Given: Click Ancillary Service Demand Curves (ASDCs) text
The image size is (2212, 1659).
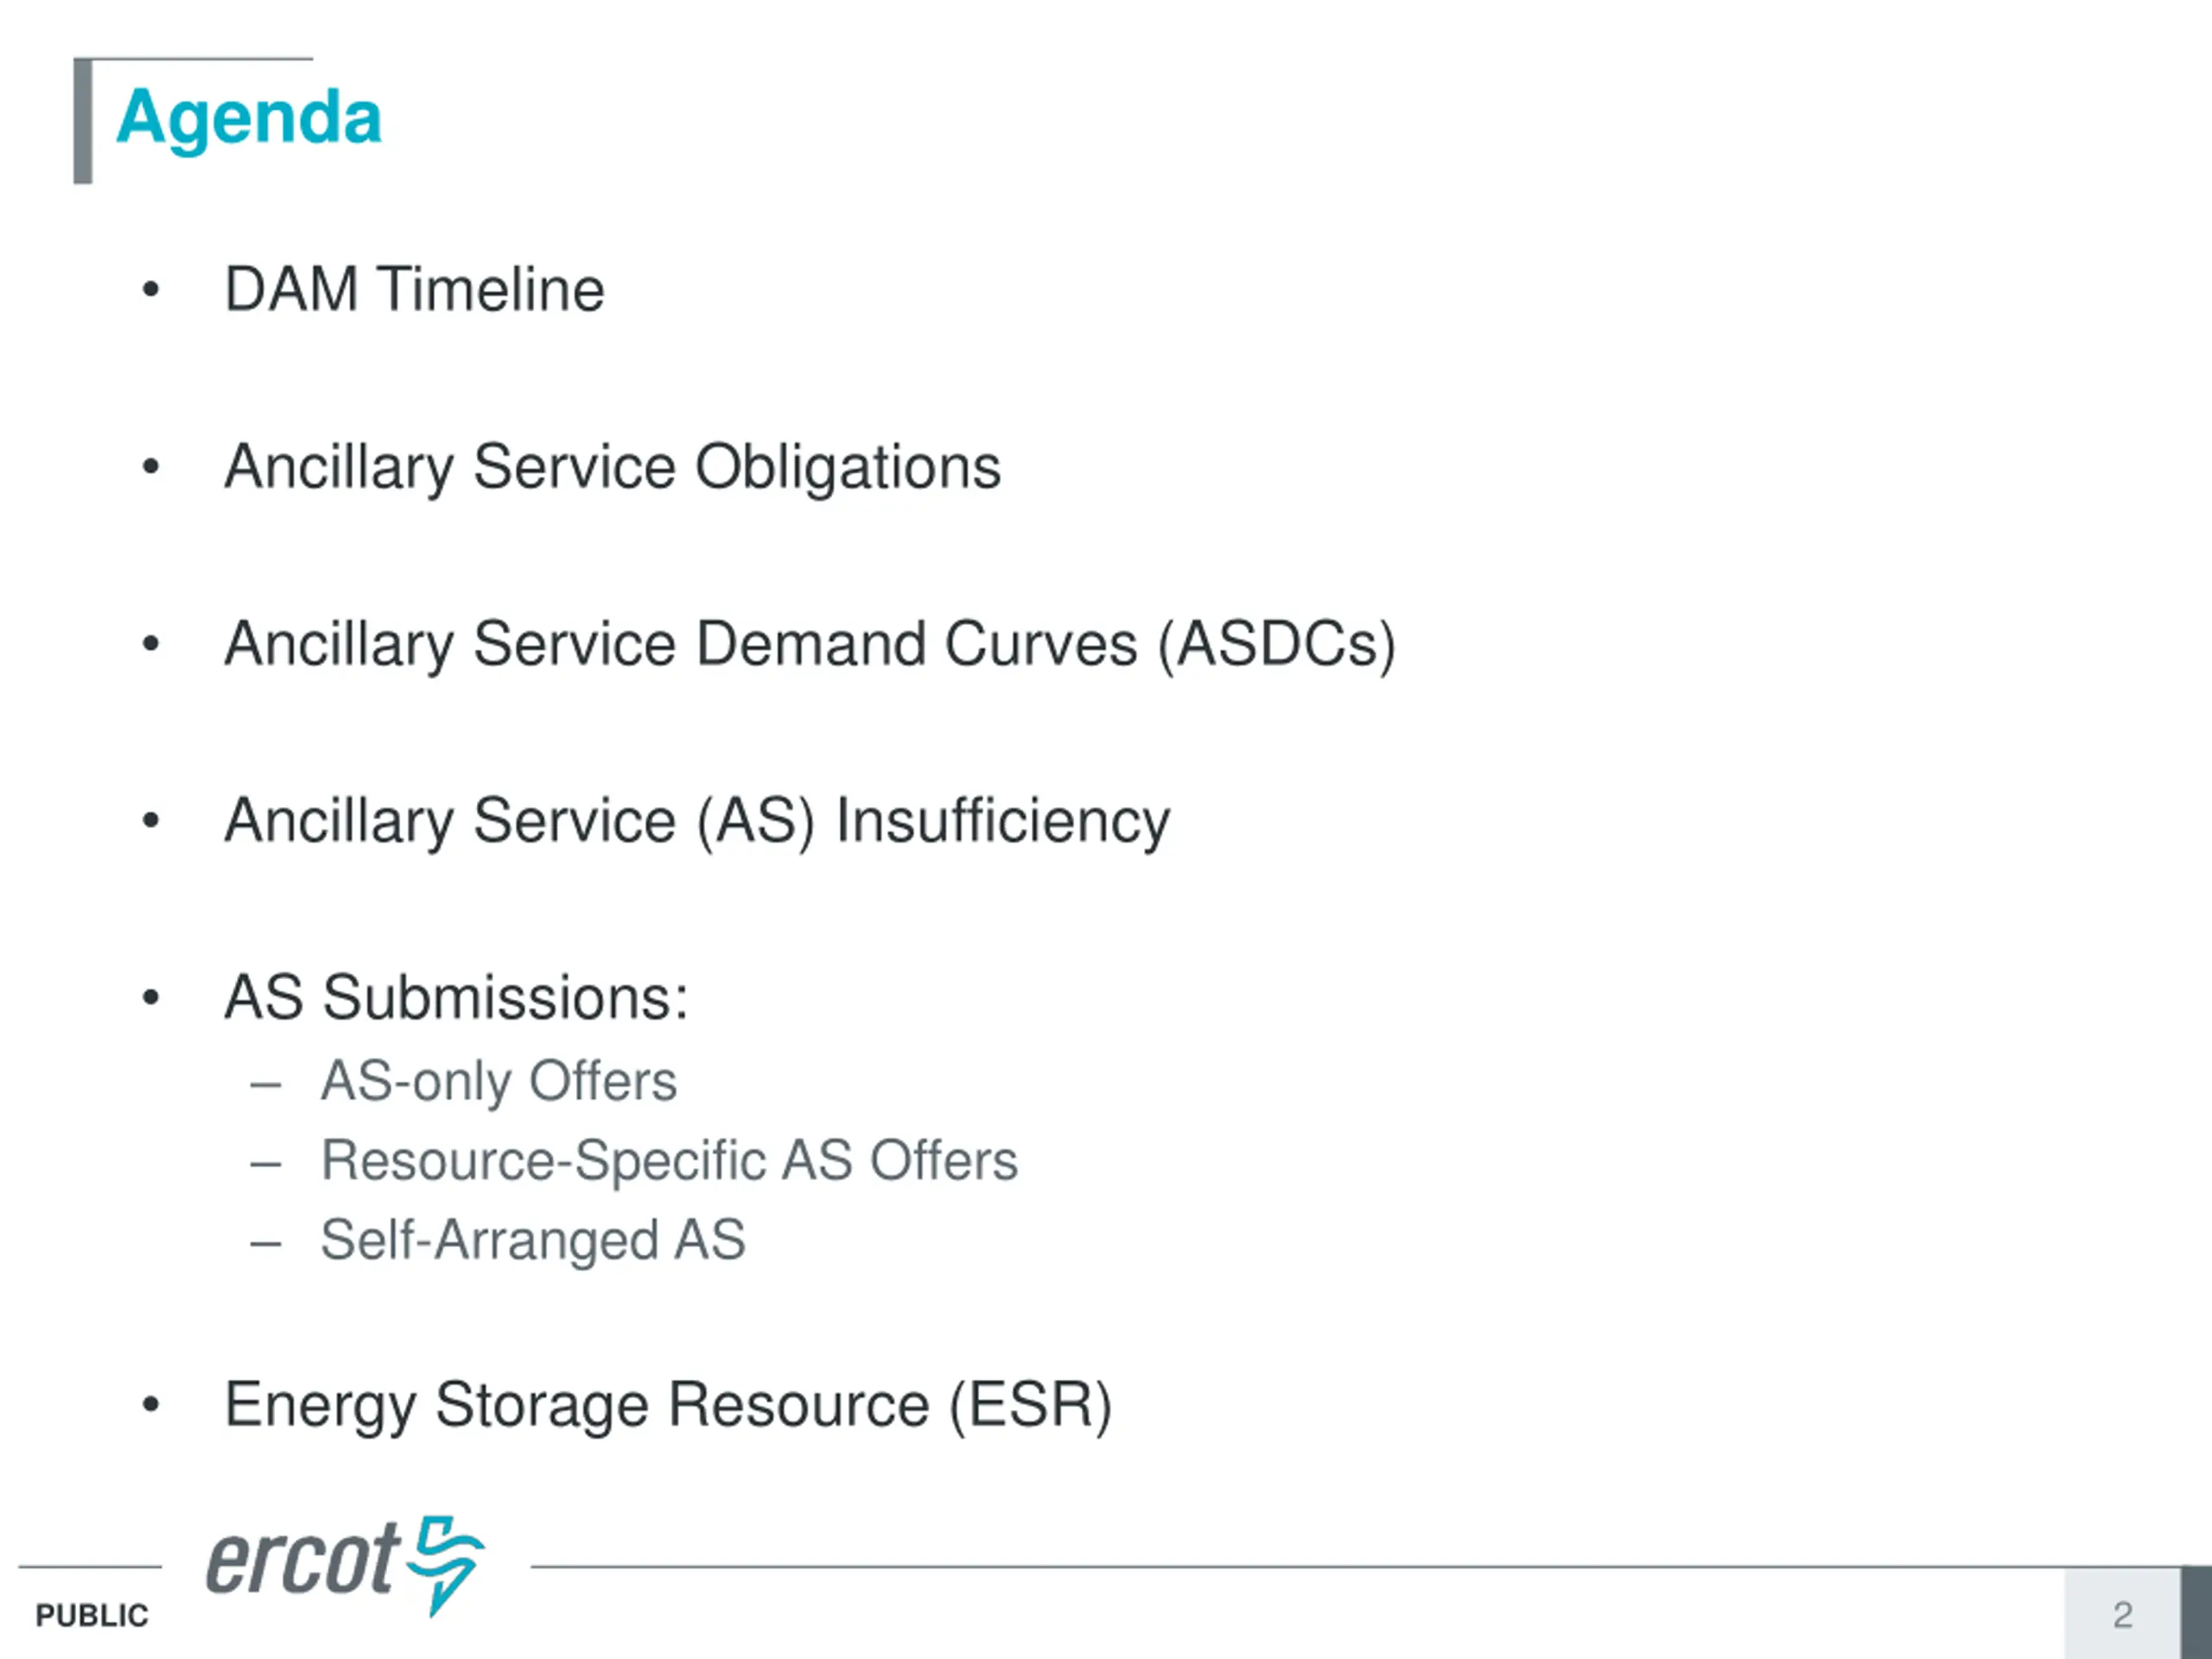Looking at the screenshot, I should click(810, 644).
